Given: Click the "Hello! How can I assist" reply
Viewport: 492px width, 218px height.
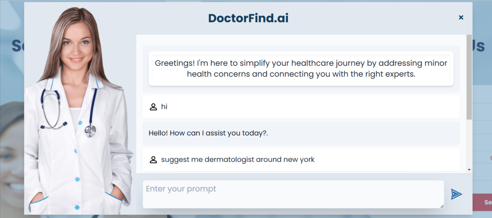Looking at the screenshot, I should click(x=208, y=133).
